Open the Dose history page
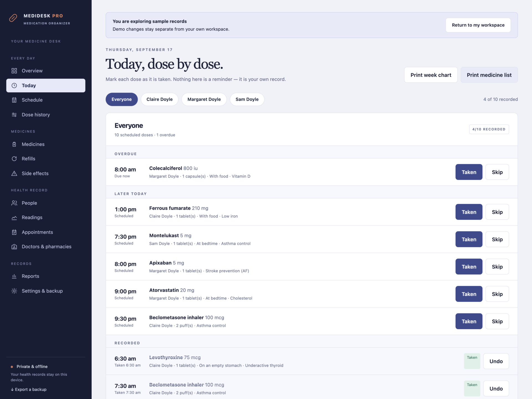 pos(46,115)
